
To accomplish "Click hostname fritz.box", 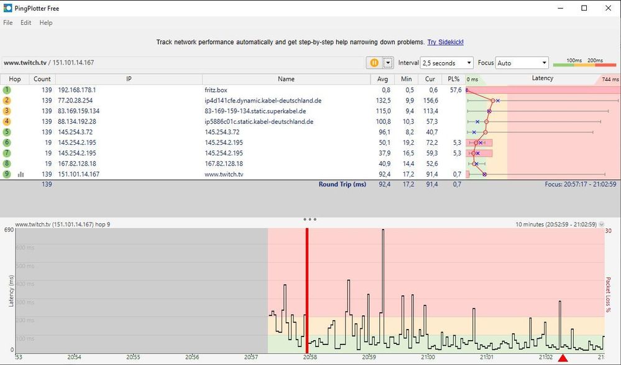I will (216, 90).
